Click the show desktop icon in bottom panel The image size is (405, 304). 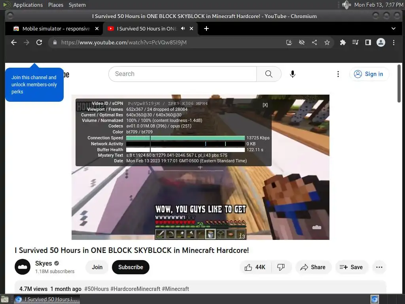(x=5, y=299)
